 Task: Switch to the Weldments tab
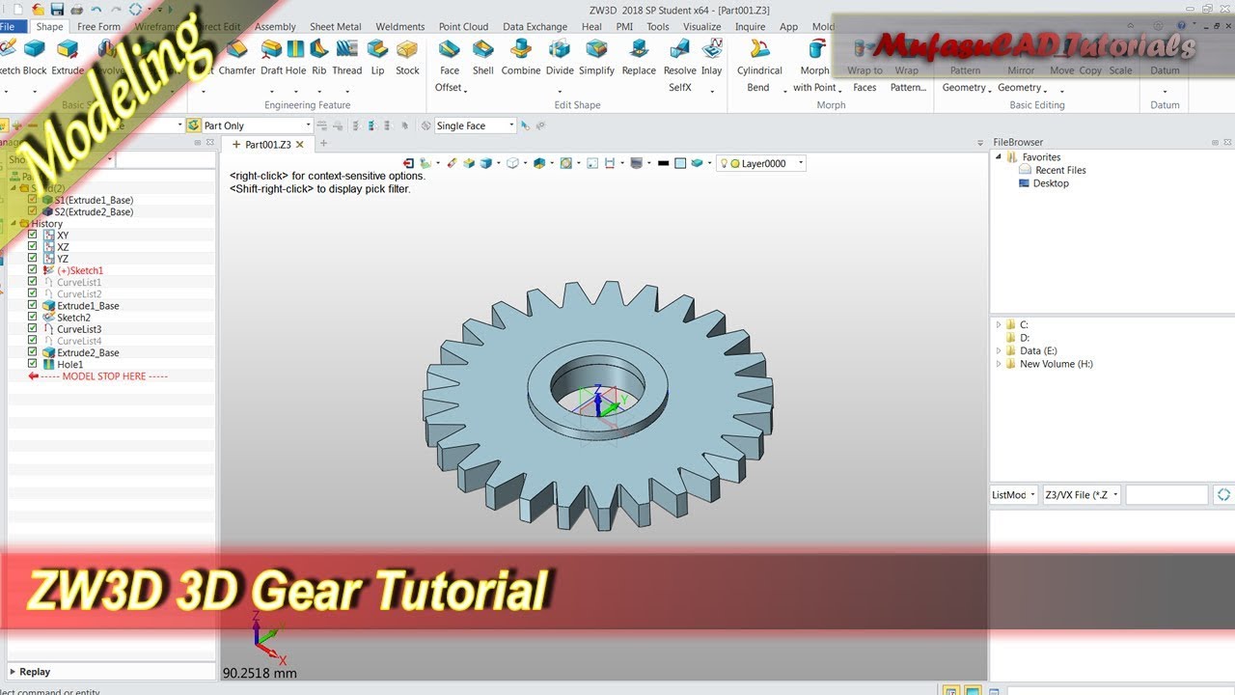click(399, 27)
